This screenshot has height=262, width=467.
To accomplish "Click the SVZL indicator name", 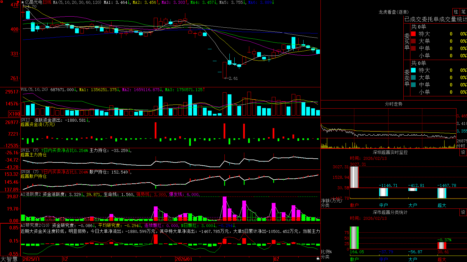I will tap(25, 151).
